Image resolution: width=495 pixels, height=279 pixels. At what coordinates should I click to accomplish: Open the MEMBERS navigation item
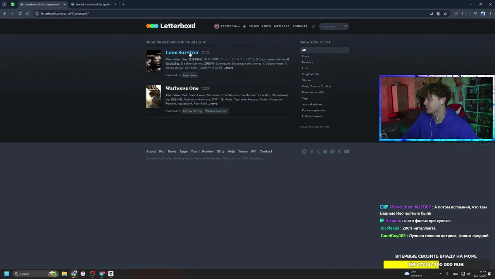pyautogui.click(x=282, y=26)
